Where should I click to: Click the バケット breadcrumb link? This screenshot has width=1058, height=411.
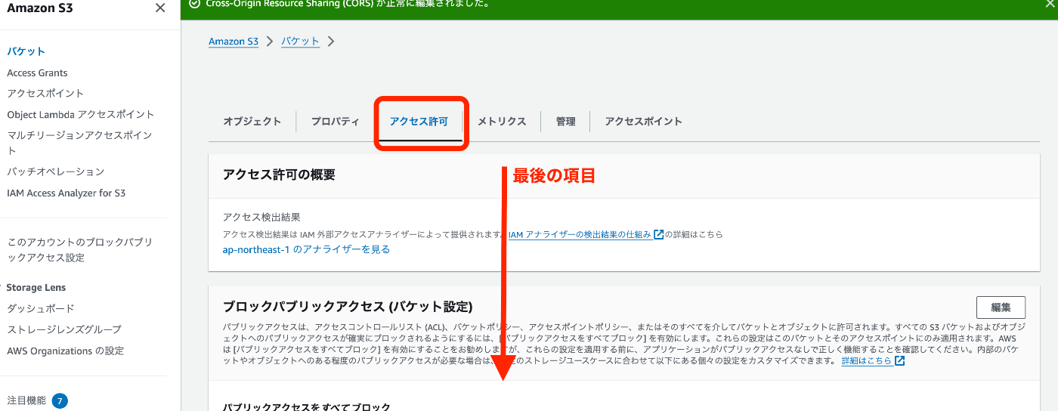click(300, 42)
